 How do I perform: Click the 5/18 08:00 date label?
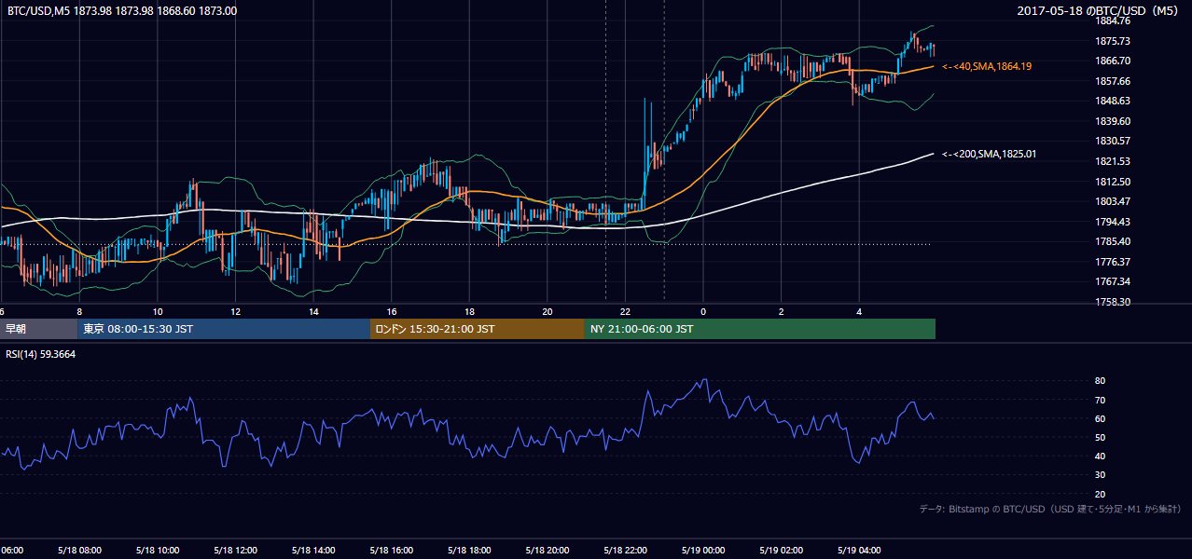[x=79, y=551]
